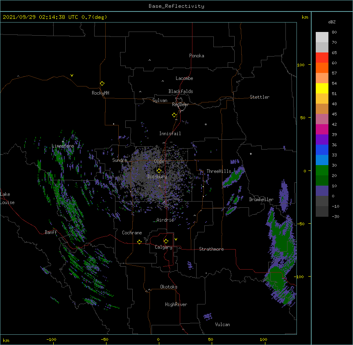Click the white caret marker west of Ponoka
The width and height of the screenshot is (353, 345).
[x=149, y=60]
